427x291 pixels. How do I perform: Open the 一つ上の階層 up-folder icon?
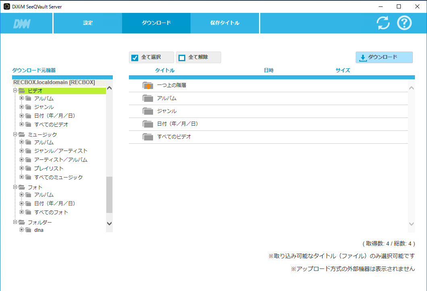click(x=148, y=85)
